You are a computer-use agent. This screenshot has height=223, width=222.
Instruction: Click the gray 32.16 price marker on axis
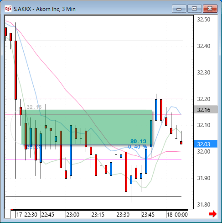[x=206, y=110]
